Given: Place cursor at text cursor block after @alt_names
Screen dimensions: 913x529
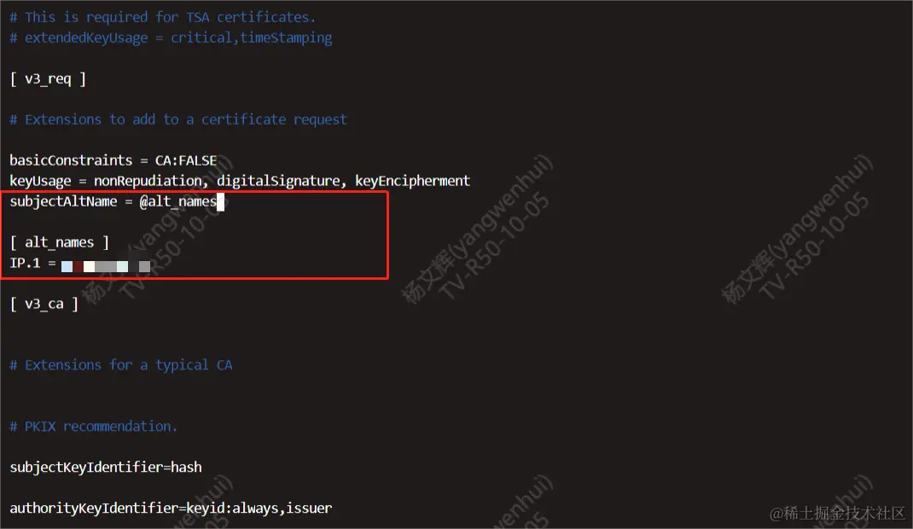Looking at the screenshot, I should [x=221, y=202].
